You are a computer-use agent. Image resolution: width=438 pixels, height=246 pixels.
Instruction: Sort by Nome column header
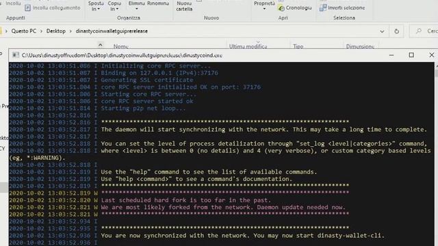[120, 46]
